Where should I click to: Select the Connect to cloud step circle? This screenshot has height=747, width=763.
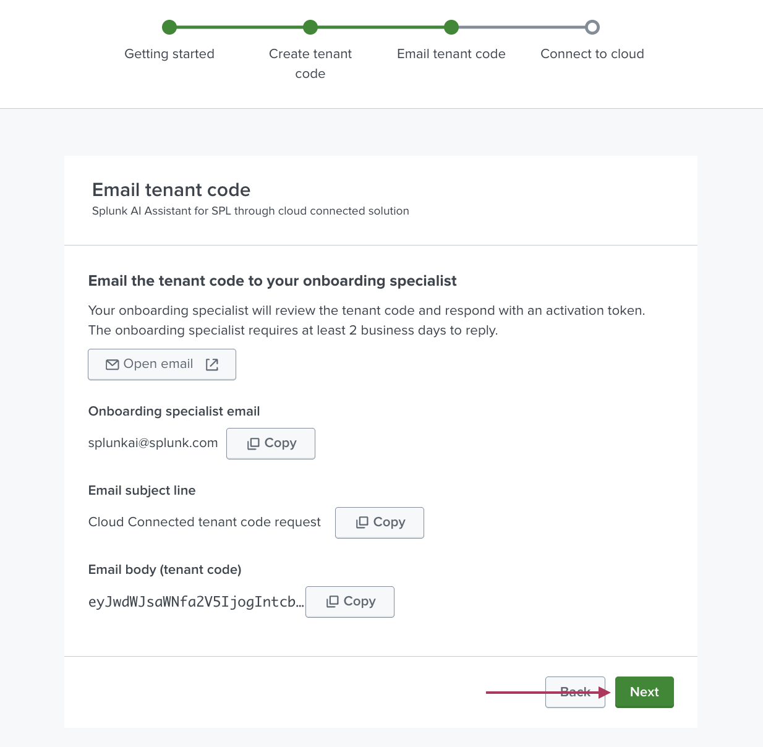tap(592, 27)
